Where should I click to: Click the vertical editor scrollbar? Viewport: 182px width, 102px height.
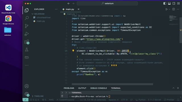point(181,30)
